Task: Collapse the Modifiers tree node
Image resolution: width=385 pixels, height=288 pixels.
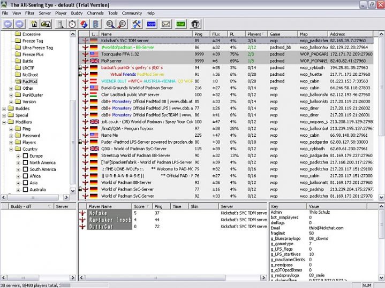Action: pyautogui.click(x=4, y=122)
